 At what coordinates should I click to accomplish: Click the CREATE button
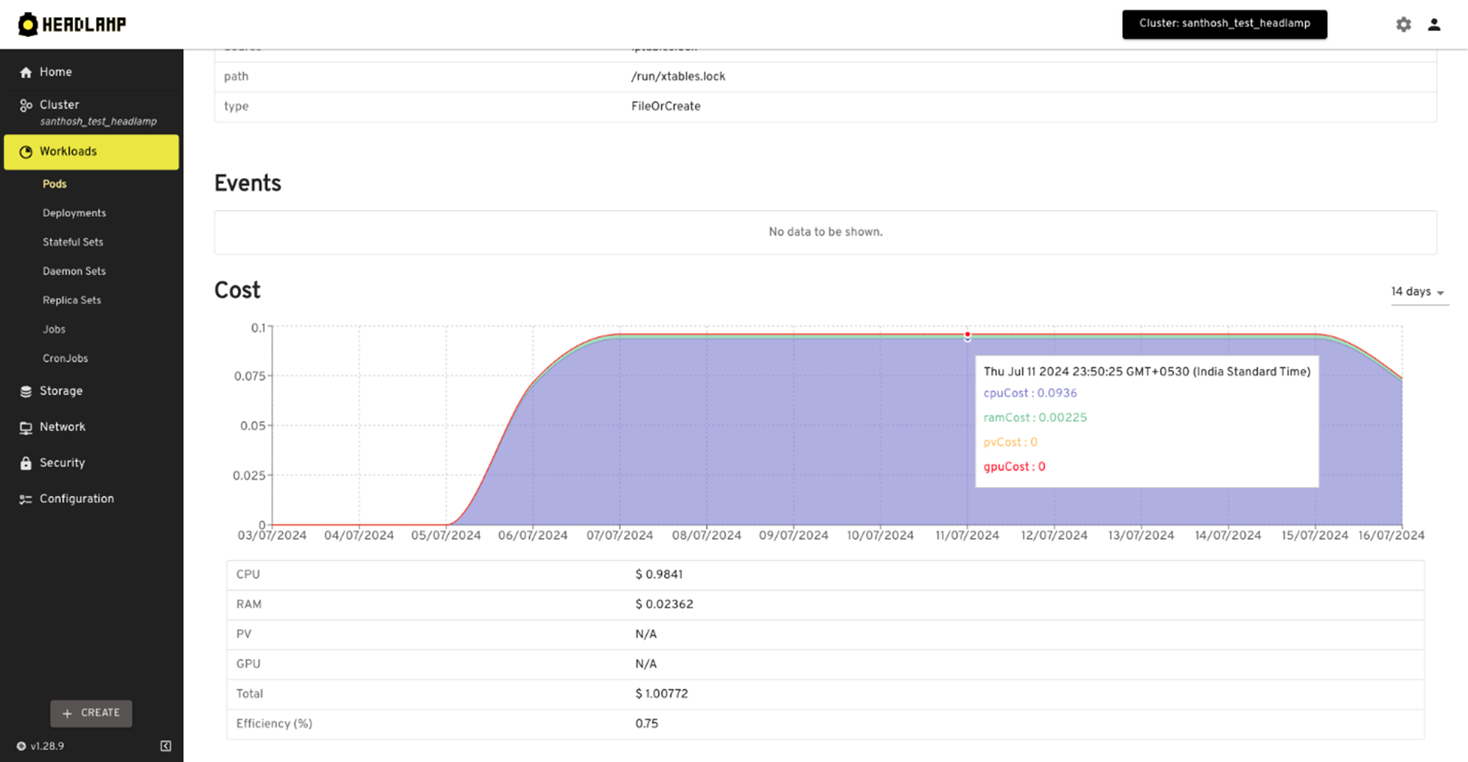pyautogui.click(x=90, y=713)
